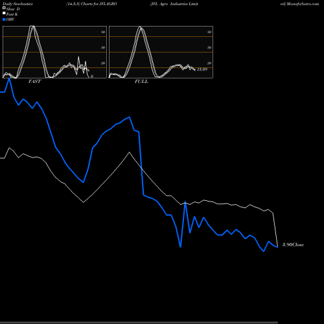
Task: Click the OBV legend text
Action: tap(10, 19)
